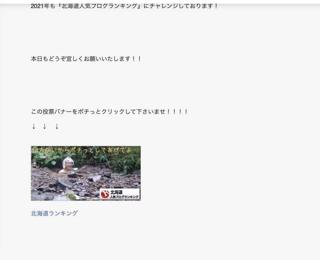Image resolution: width=320 pixels, height=260 pixels.
Task: Click the exclamation marks after お願いいたします
Action: 137,59
